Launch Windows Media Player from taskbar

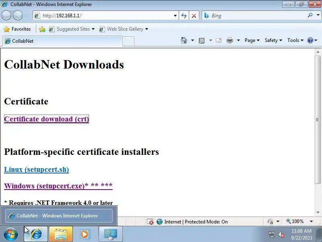pos(85,234)
